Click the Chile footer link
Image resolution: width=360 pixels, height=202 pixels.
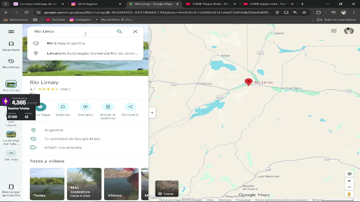click(210, 200)
